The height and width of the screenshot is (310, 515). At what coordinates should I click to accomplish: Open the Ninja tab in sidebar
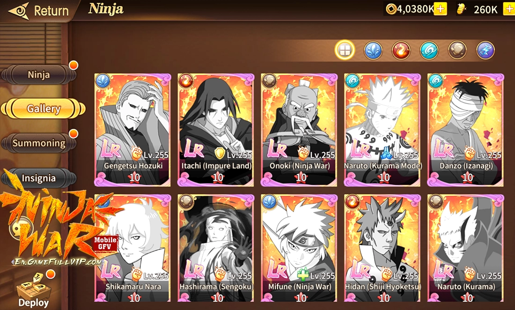pos(39,74)
